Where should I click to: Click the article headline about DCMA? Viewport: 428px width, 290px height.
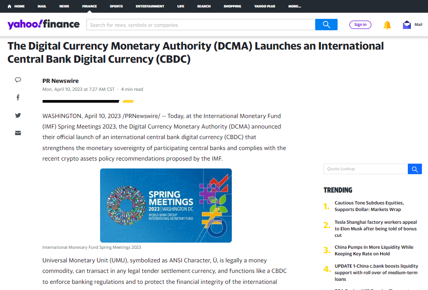195,52
